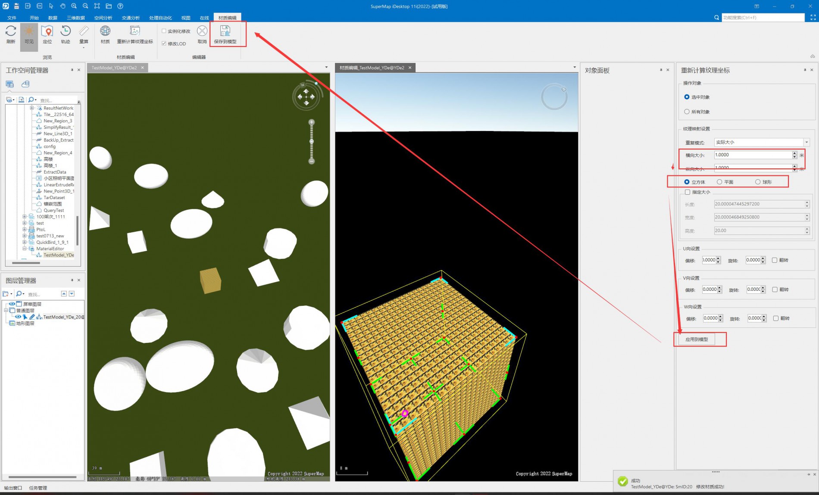819x495 pixels.
Task: Click Recalculate texture coordinates (重新计算纹理坐标) icon
Action: (x=135, y=31)
